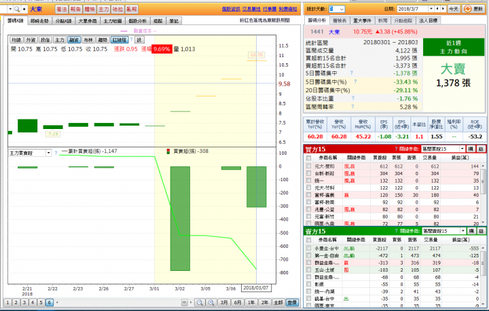
Task: Toggle the 均線 chart overlay
Action: (16, 40)
